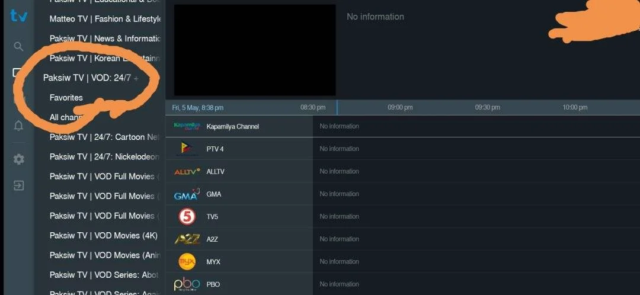Open notifications via the bell icon
This screenshot has width=640, height=295.
[18, 126]
